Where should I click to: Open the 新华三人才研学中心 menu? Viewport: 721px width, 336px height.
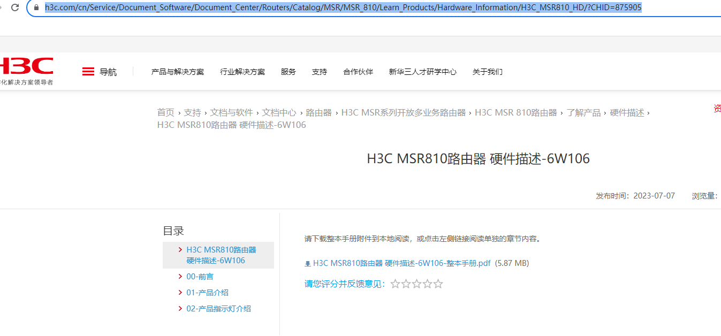point(423,72)
